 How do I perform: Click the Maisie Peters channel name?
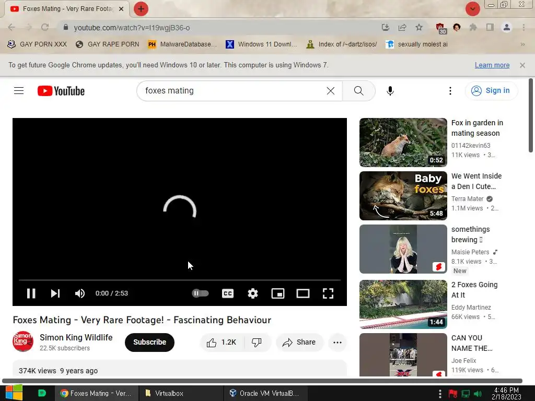tap(470, 252)
